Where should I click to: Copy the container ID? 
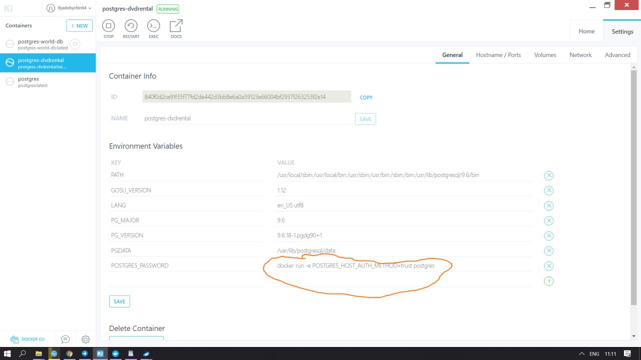click(x=366, y=97)
